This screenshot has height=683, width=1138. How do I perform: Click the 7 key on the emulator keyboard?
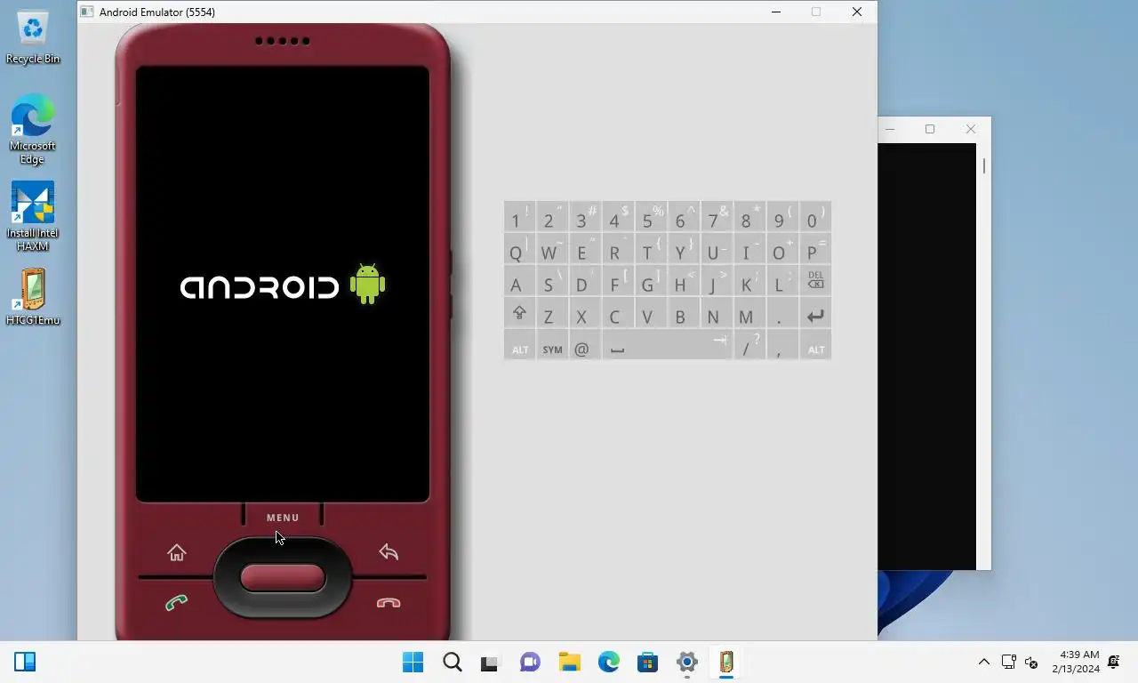[717, 218]
